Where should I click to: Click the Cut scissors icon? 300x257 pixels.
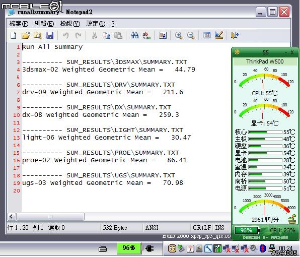point(94,35)
